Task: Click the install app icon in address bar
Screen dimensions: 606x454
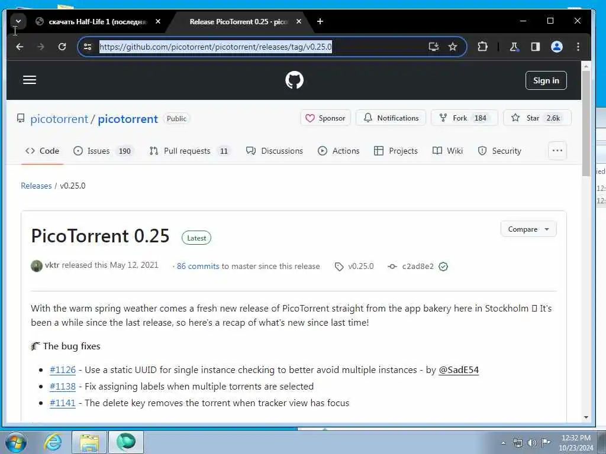Action: point(434,47)
